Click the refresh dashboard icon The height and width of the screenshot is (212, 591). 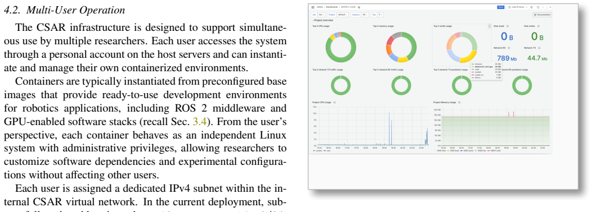[x=538, y=7]
